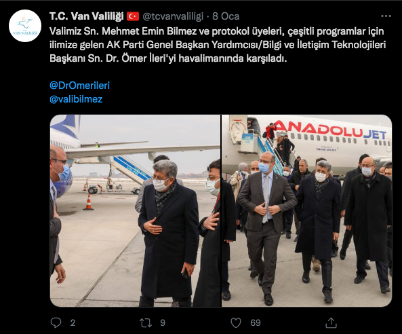
Task: Click the Turkish flag emoji beside name
Action: pyautogui.click(x=133, y=16)
